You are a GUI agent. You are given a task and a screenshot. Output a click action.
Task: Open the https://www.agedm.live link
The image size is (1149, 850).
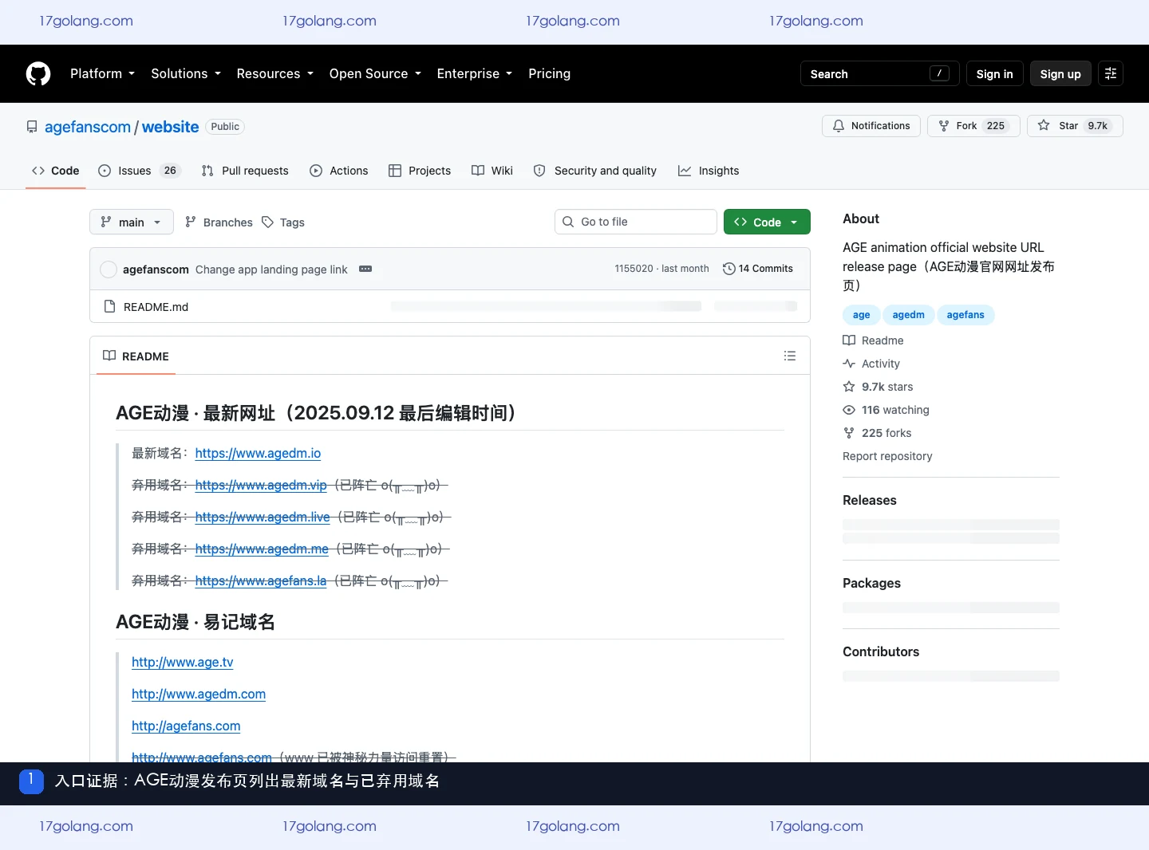coord(263,517)
